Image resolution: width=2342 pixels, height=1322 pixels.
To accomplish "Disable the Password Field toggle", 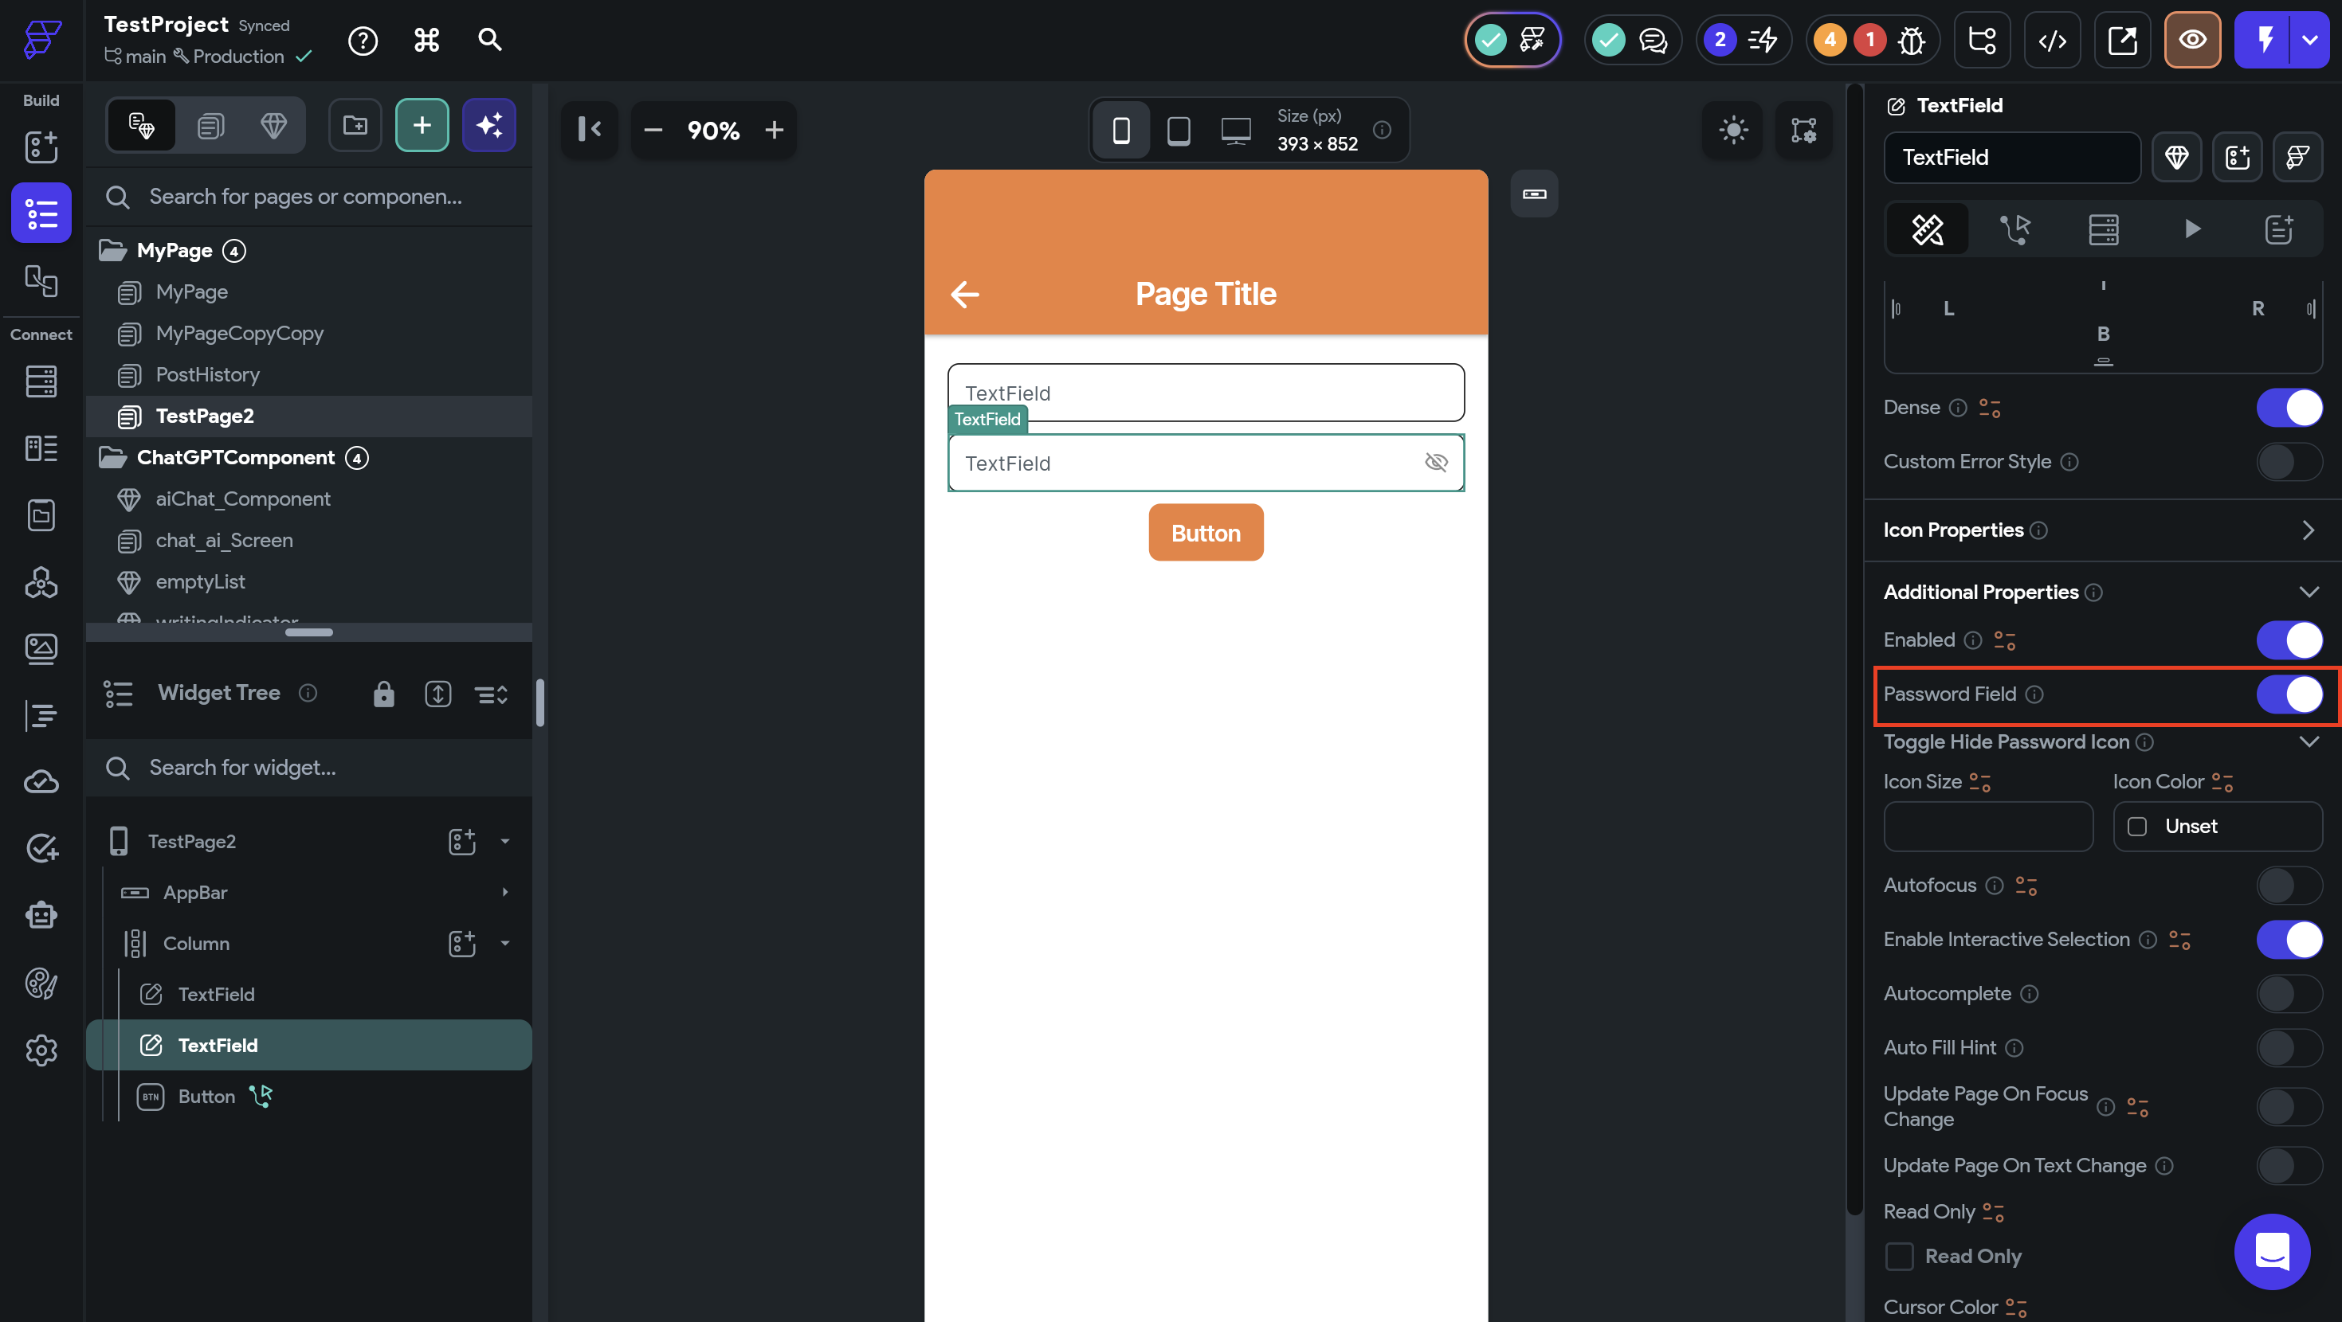I will pos(2289,694).
